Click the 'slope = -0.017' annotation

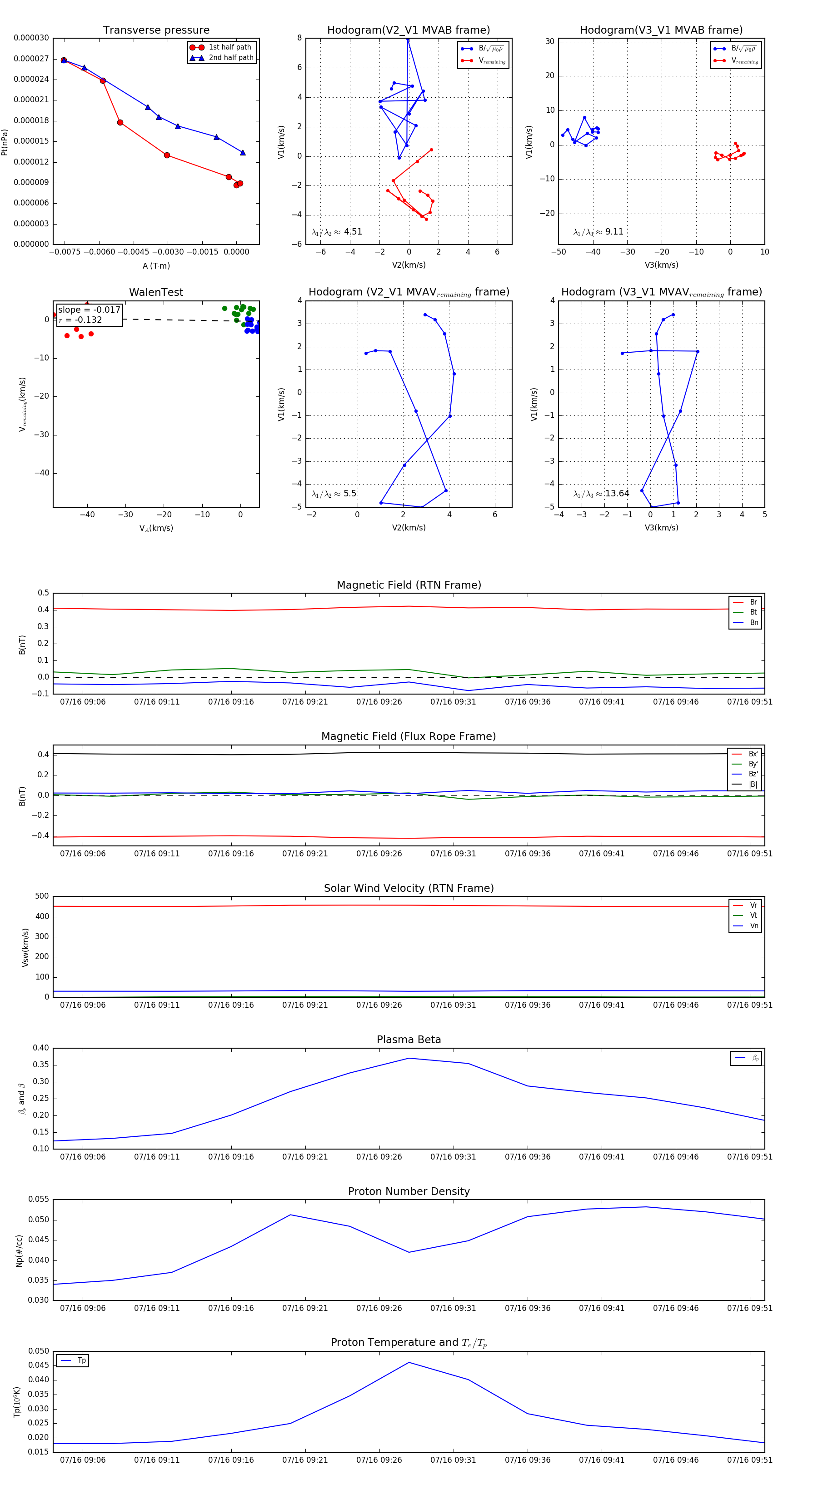tap(89, 310)
